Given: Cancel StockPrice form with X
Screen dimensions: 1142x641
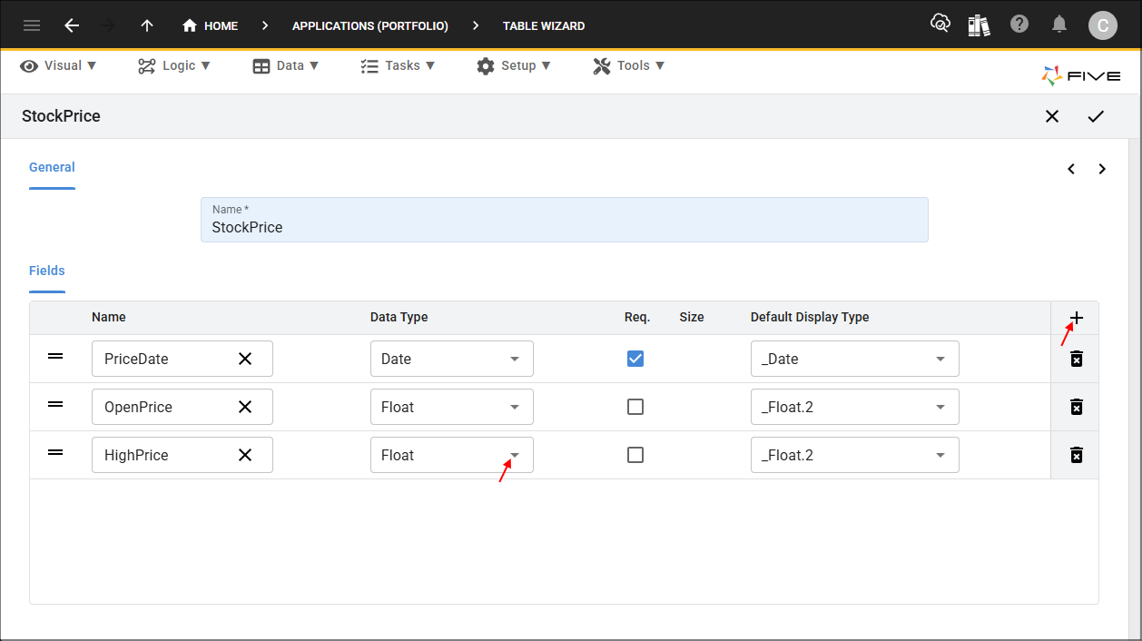Looking at the screenshot, I should pos(1052,116).
